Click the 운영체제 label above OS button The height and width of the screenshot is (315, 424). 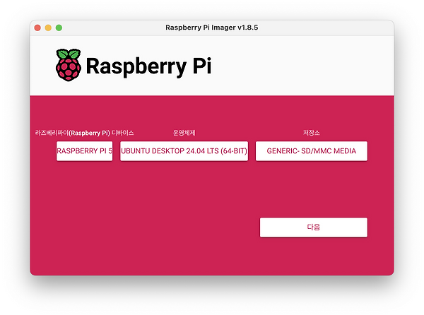coord(184,132)
